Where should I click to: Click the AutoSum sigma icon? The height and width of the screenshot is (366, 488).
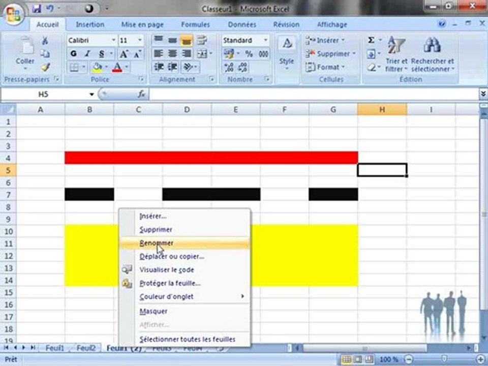pyautogui.click(x=371, y=40)
